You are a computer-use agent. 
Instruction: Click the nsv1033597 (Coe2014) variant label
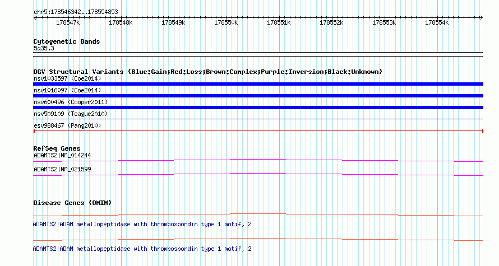click(67, 78)
